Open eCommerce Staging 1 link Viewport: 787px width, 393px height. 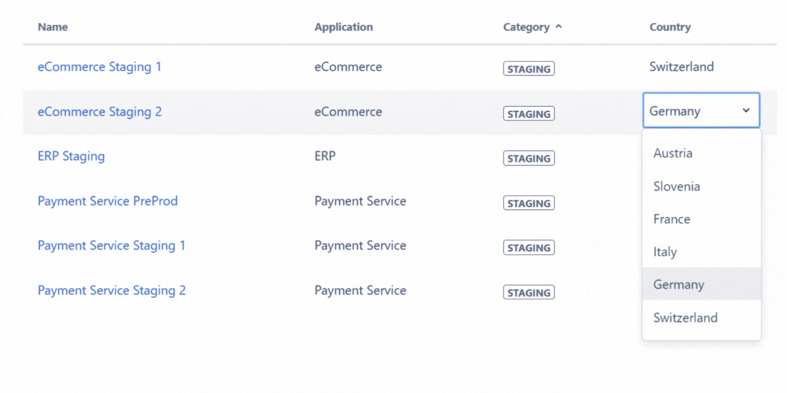point(99,67)
